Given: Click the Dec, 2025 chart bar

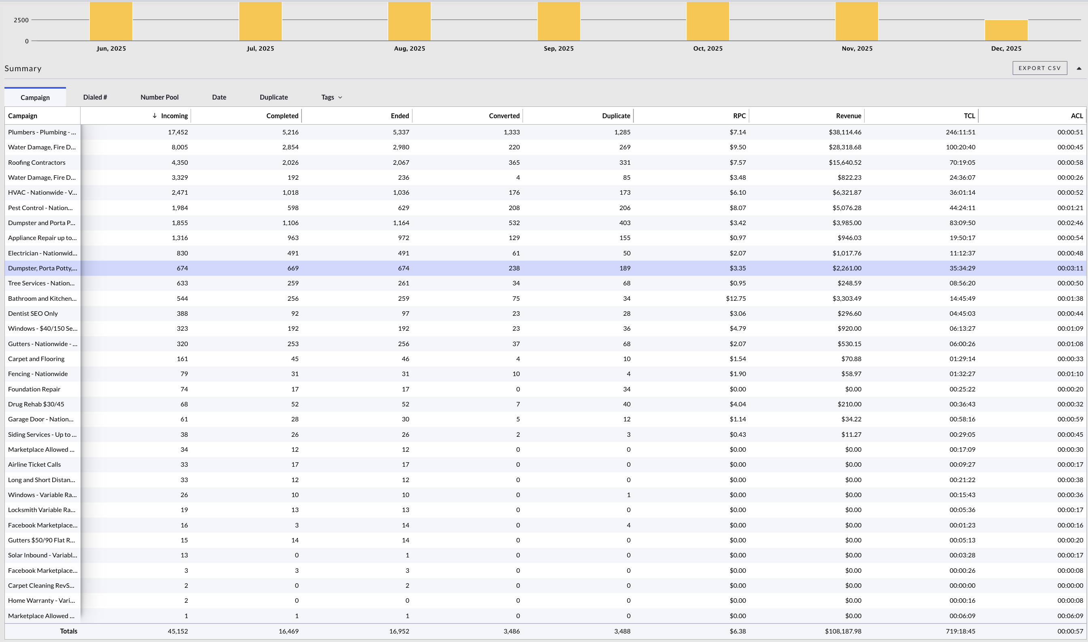Looking at the screenshot, I should pos(1006,30).
